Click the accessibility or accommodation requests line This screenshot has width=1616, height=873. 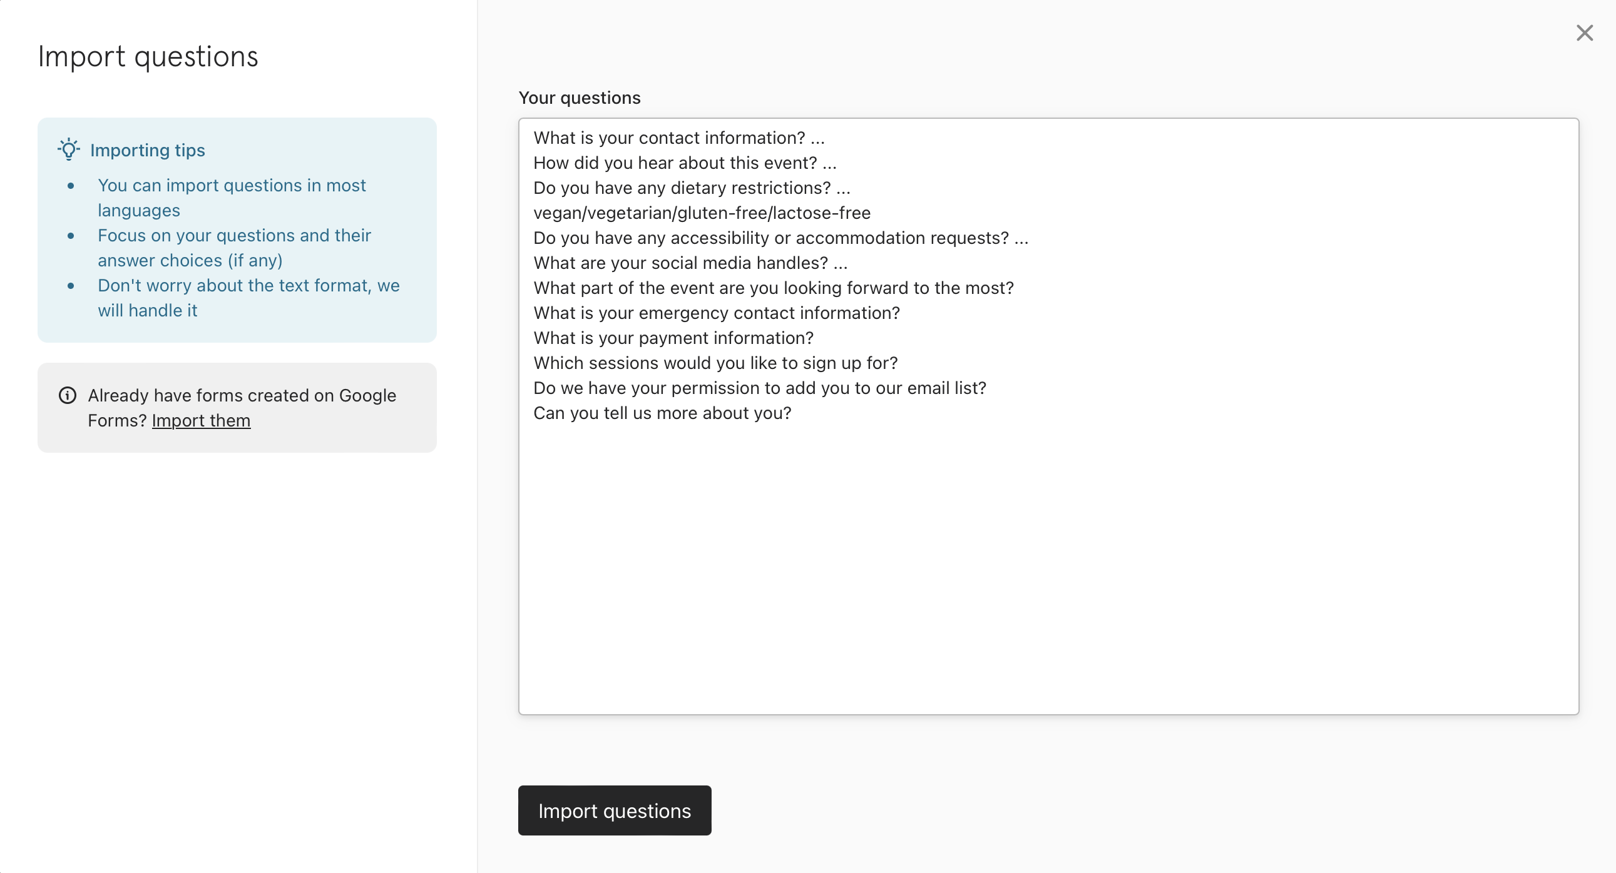click(780, 238)
